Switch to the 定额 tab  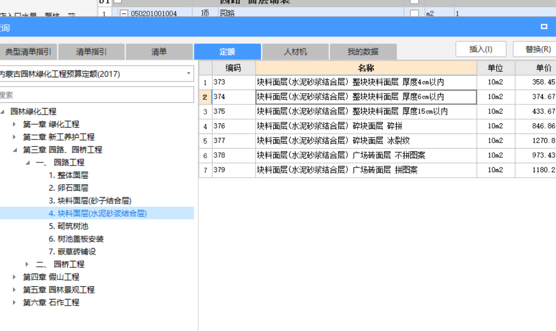click(228, 51)
